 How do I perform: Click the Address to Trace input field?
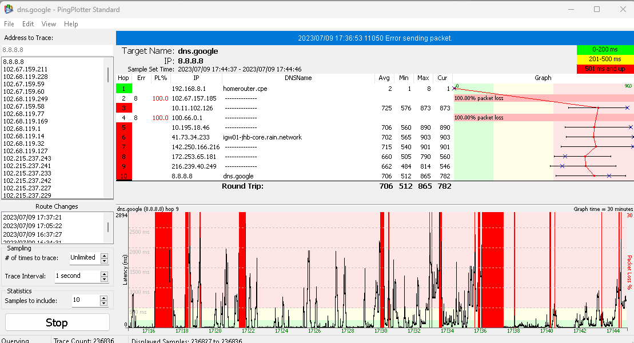click(57, 50)
